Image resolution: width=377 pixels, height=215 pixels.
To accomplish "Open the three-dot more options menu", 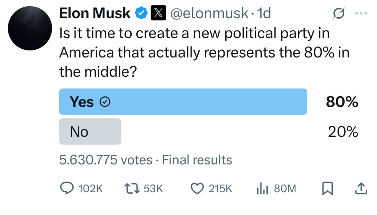I will (361, 13).
